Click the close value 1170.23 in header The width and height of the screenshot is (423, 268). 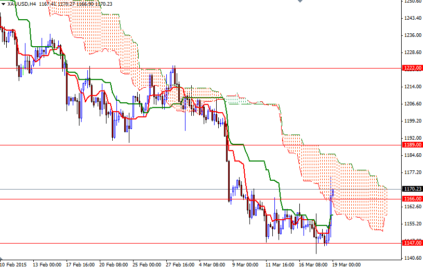(104, 4)
